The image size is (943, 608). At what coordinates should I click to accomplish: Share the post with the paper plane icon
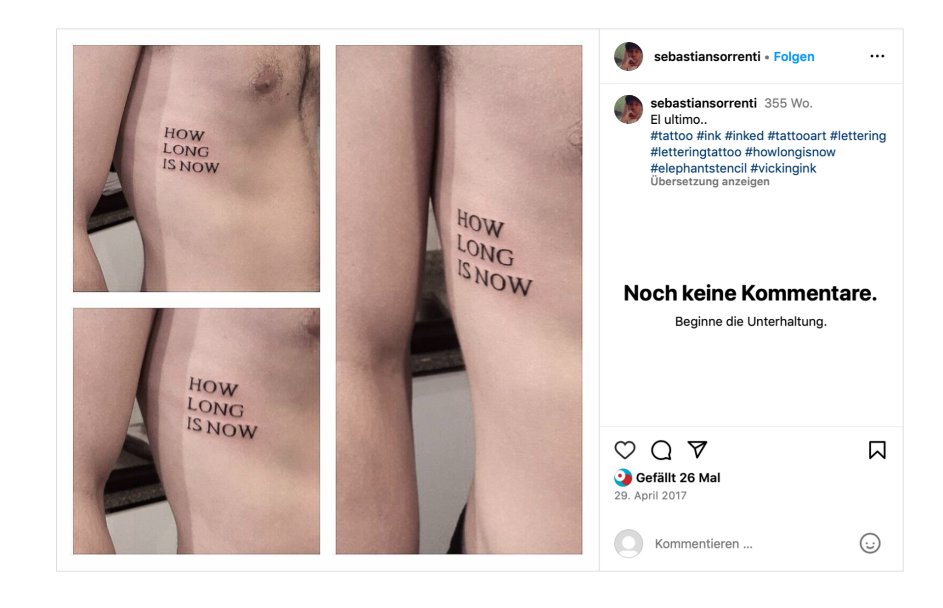pos(697,449)
